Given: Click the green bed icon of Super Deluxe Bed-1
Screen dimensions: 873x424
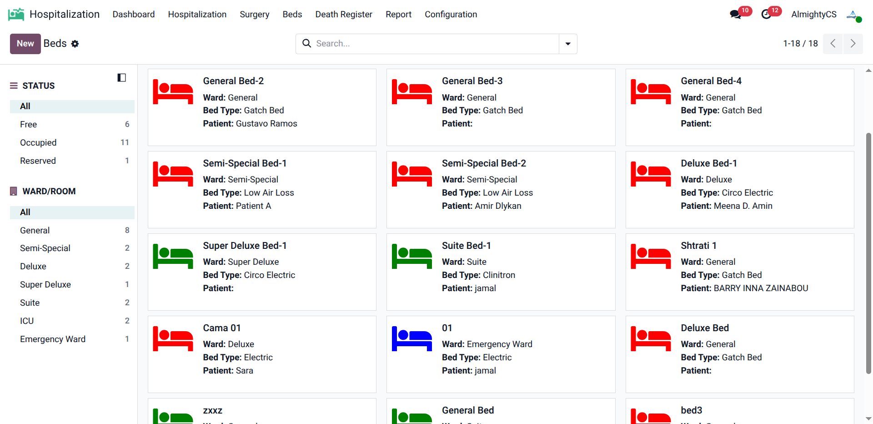Looking at the screenshot, I should pos(173,257).
